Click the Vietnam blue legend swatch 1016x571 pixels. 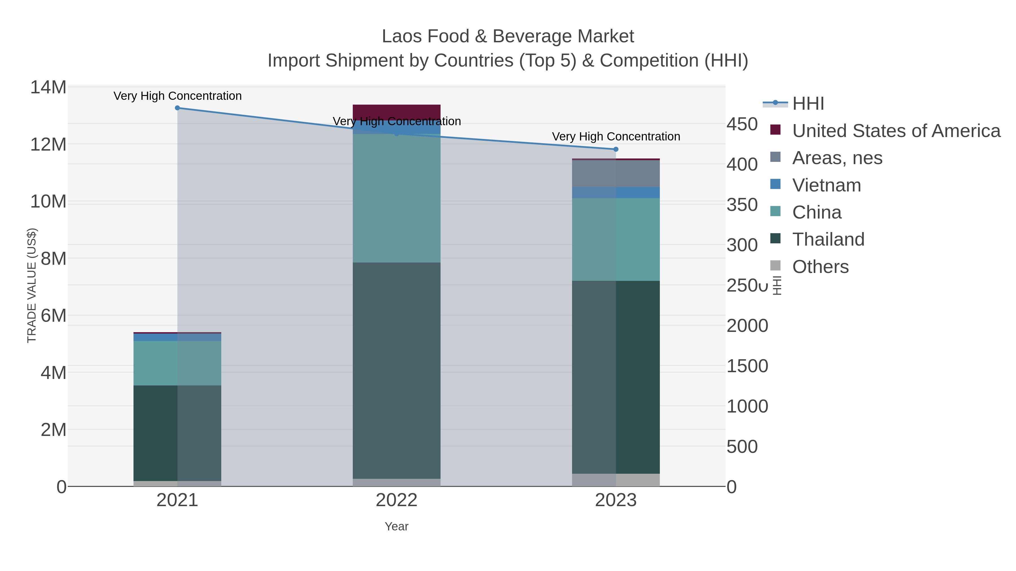tap(776, 184)
